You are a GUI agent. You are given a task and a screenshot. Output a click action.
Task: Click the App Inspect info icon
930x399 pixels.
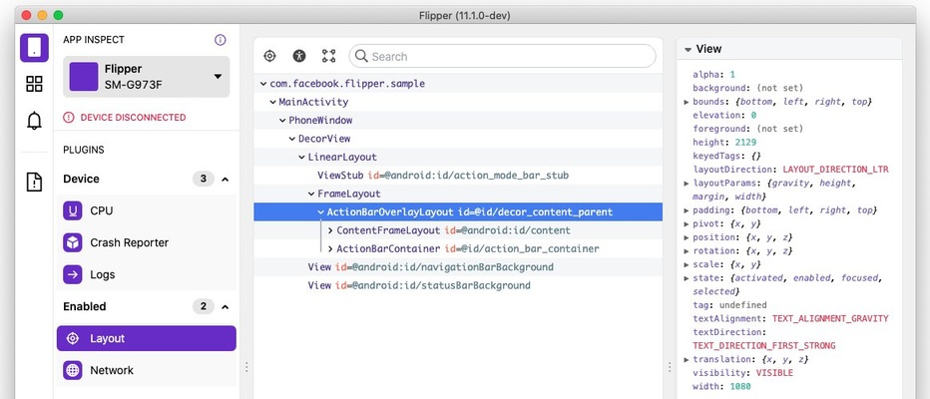click(x=221, y=40)
